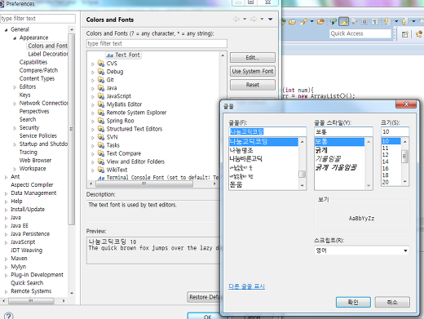The image size is (424, 319).
Task: Expand the JavaScript category in the fonts list
Action: pyautogui.click(x=93, y=96)
